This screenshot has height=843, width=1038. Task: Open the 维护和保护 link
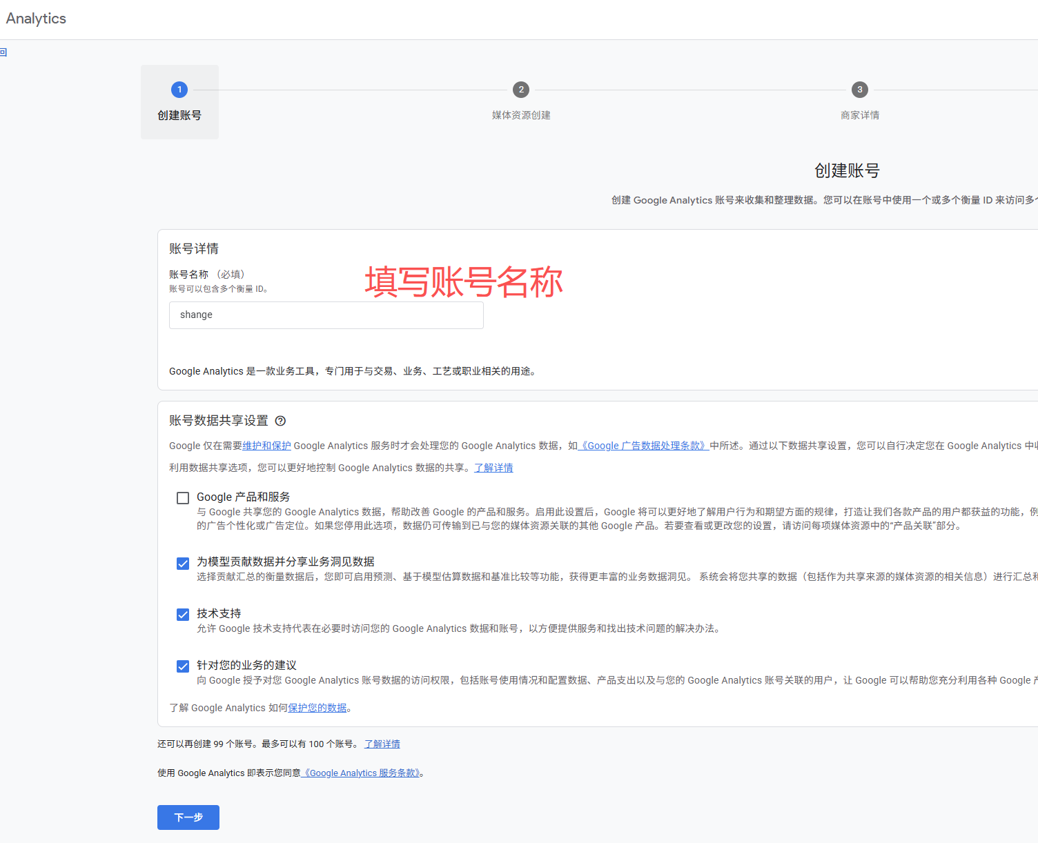pos(266,446)
